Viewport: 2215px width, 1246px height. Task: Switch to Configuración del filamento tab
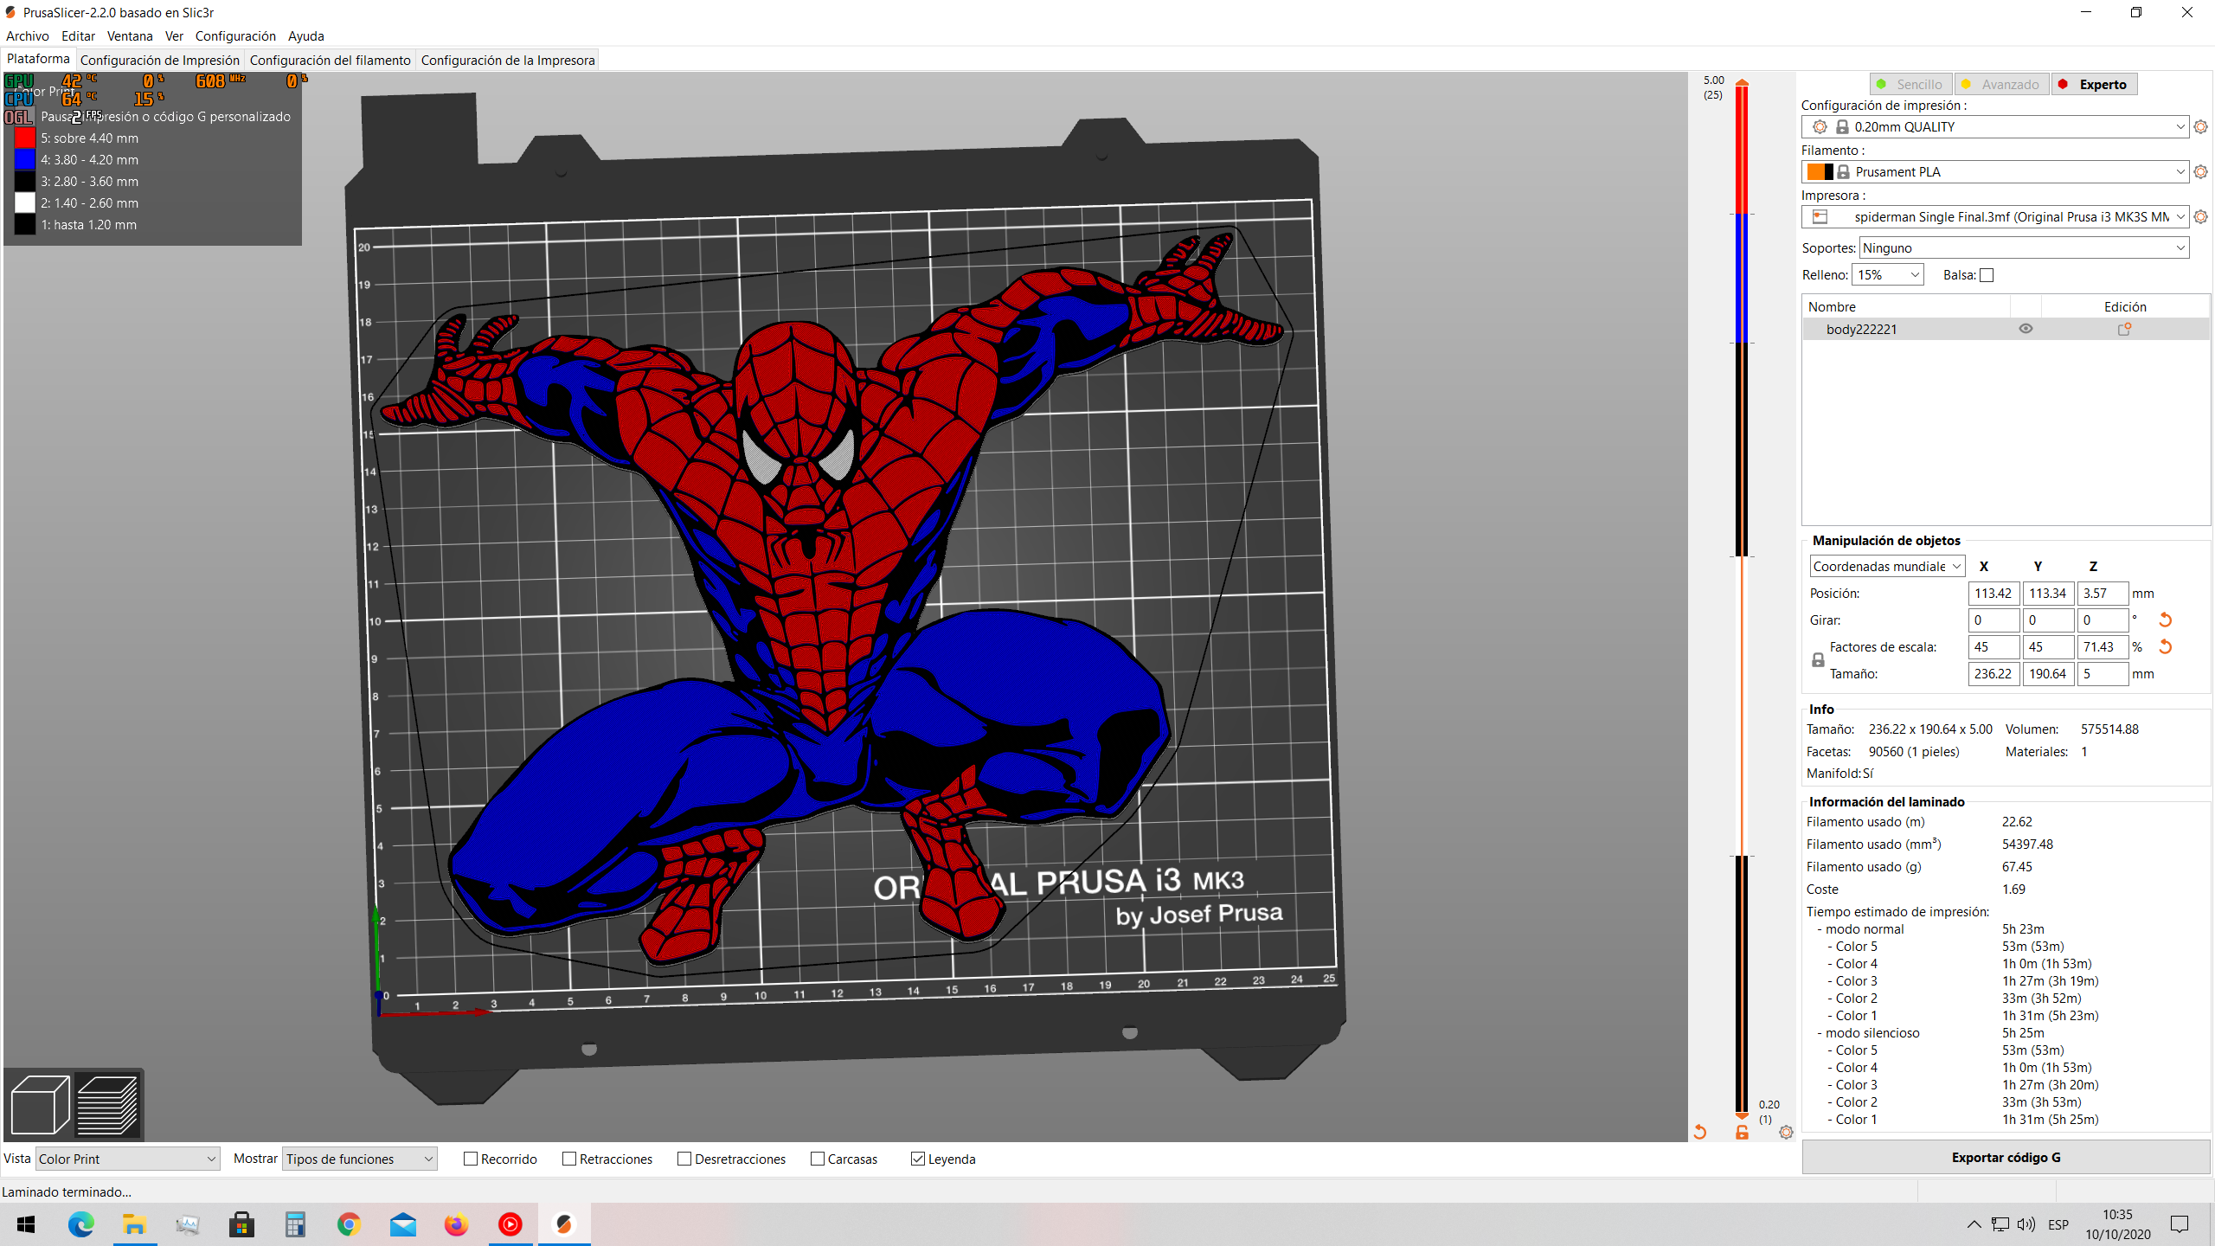pyautogui.click(x=331, y=61)
